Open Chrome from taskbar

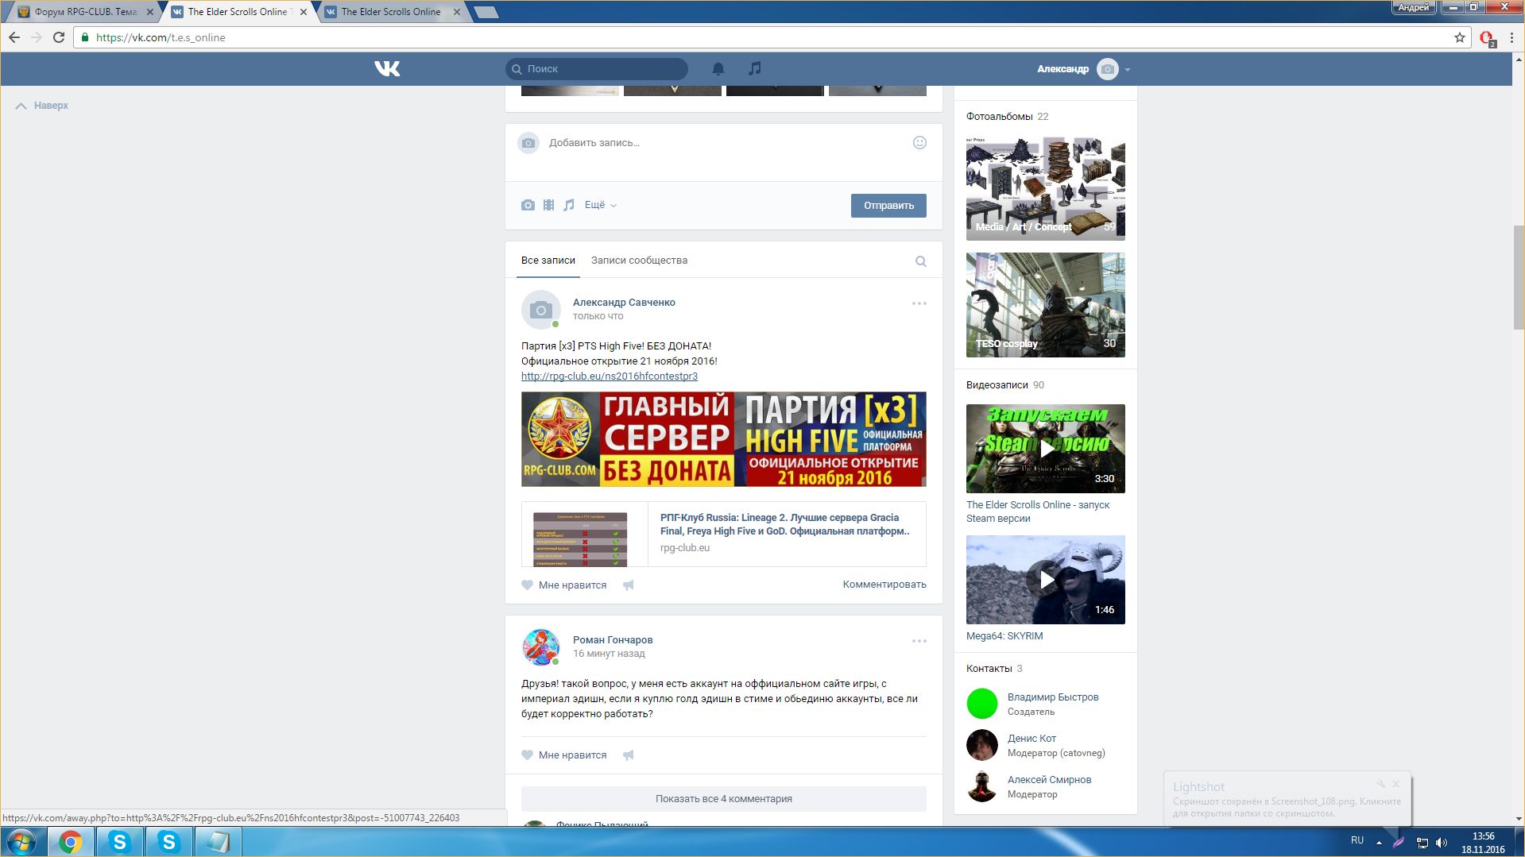click(x=71, y=842)
